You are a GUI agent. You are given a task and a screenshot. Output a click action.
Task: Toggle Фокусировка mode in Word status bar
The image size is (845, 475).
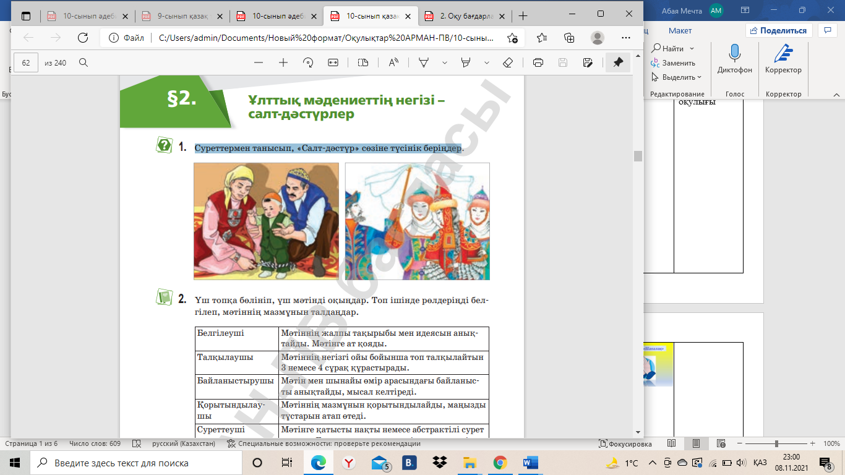[x=625, y=443]
